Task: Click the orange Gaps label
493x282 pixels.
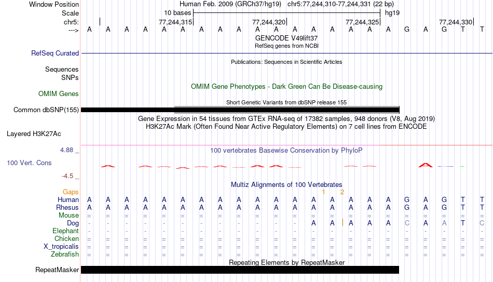Action: [71, 192]
